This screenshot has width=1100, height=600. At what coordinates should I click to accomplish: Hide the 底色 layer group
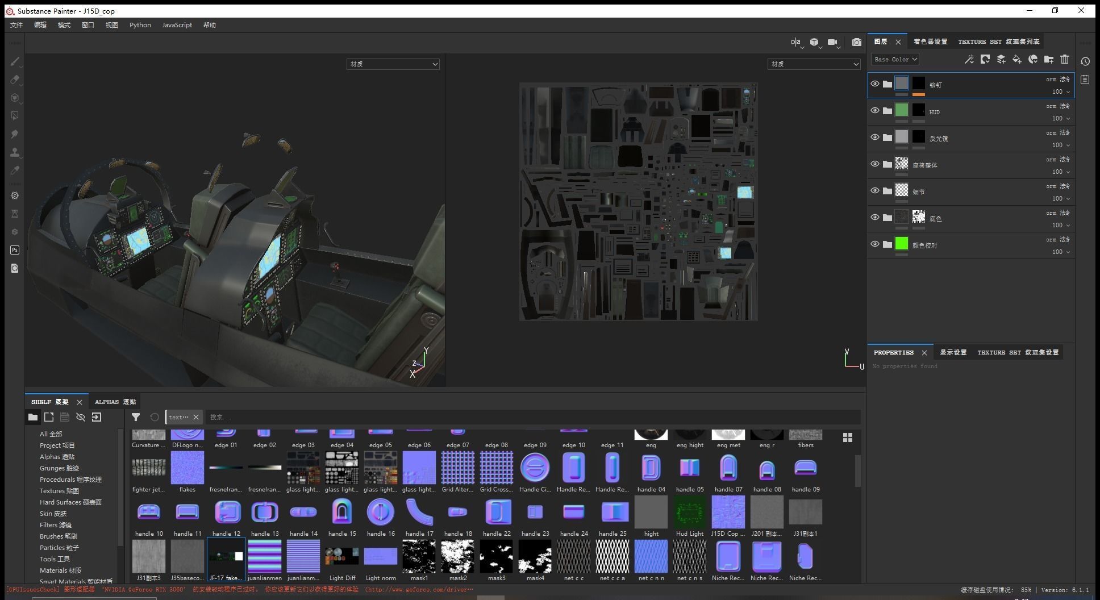point(875,218)
